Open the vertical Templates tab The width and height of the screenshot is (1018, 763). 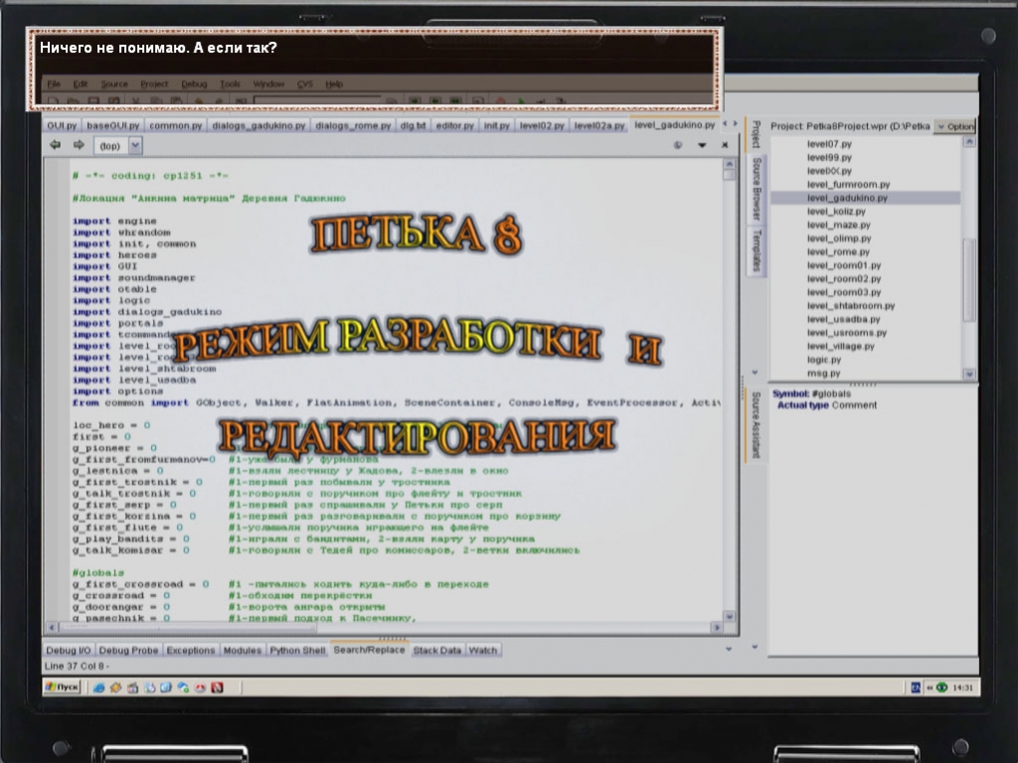[x=757, y=249]
